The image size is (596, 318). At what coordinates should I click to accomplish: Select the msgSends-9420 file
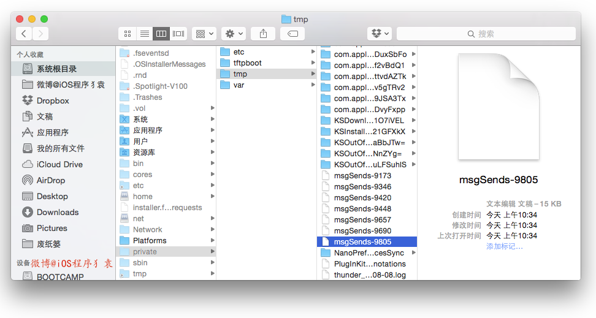coord(367,197)
